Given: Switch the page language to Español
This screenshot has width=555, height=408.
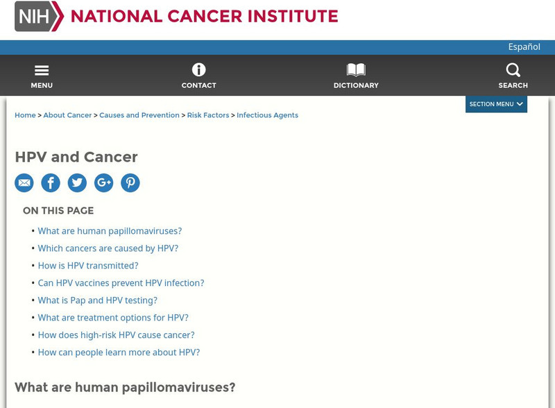Looking at the screenshot, I should 524,46.
